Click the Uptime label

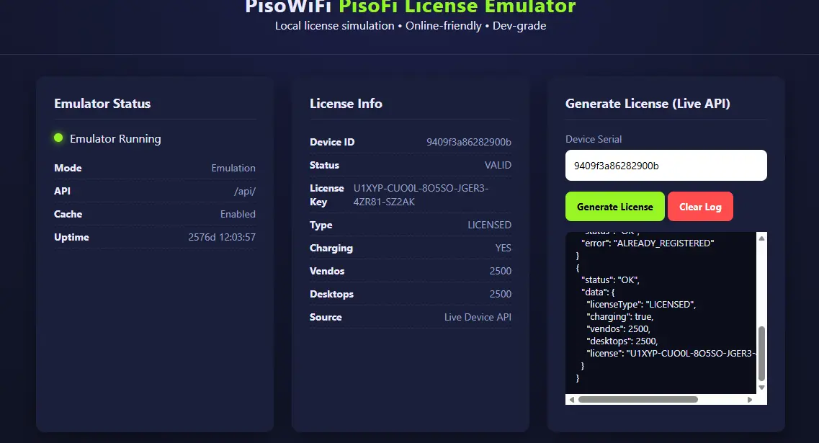(x=71, y=237)
